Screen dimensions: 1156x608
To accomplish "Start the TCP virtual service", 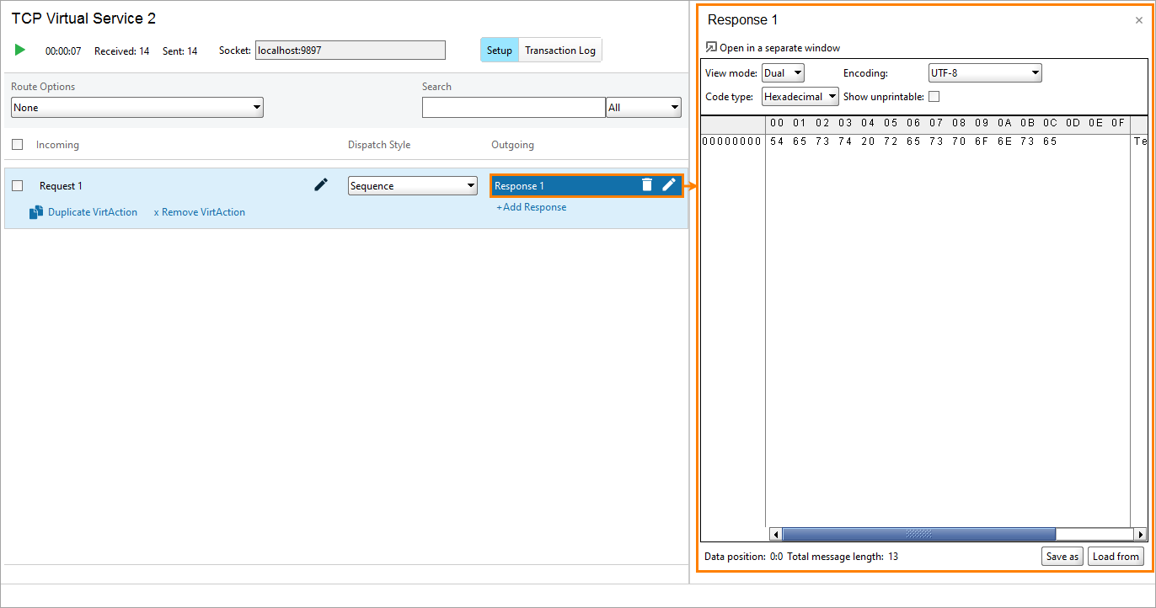I will [x=19, y=50].
